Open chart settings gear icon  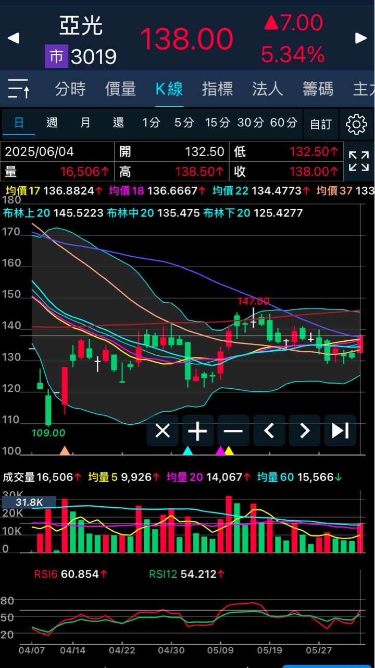pos(357,124)
